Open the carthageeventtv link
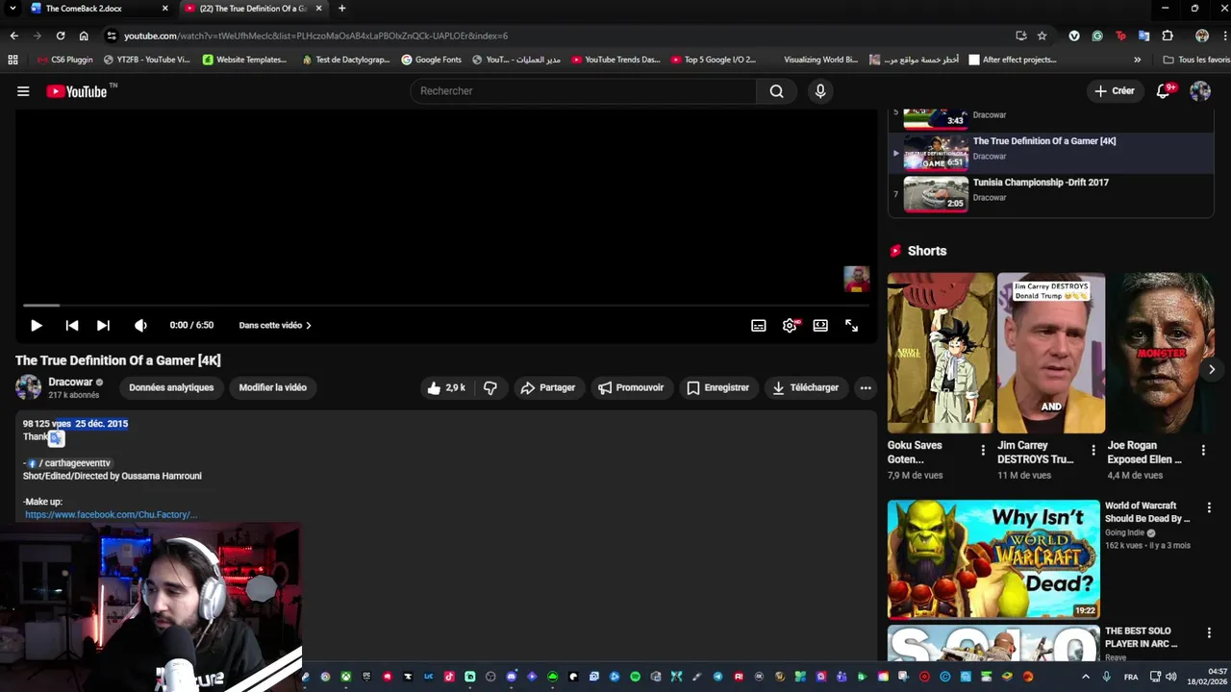Viewport: 1231px width, 692px height. 69,463
